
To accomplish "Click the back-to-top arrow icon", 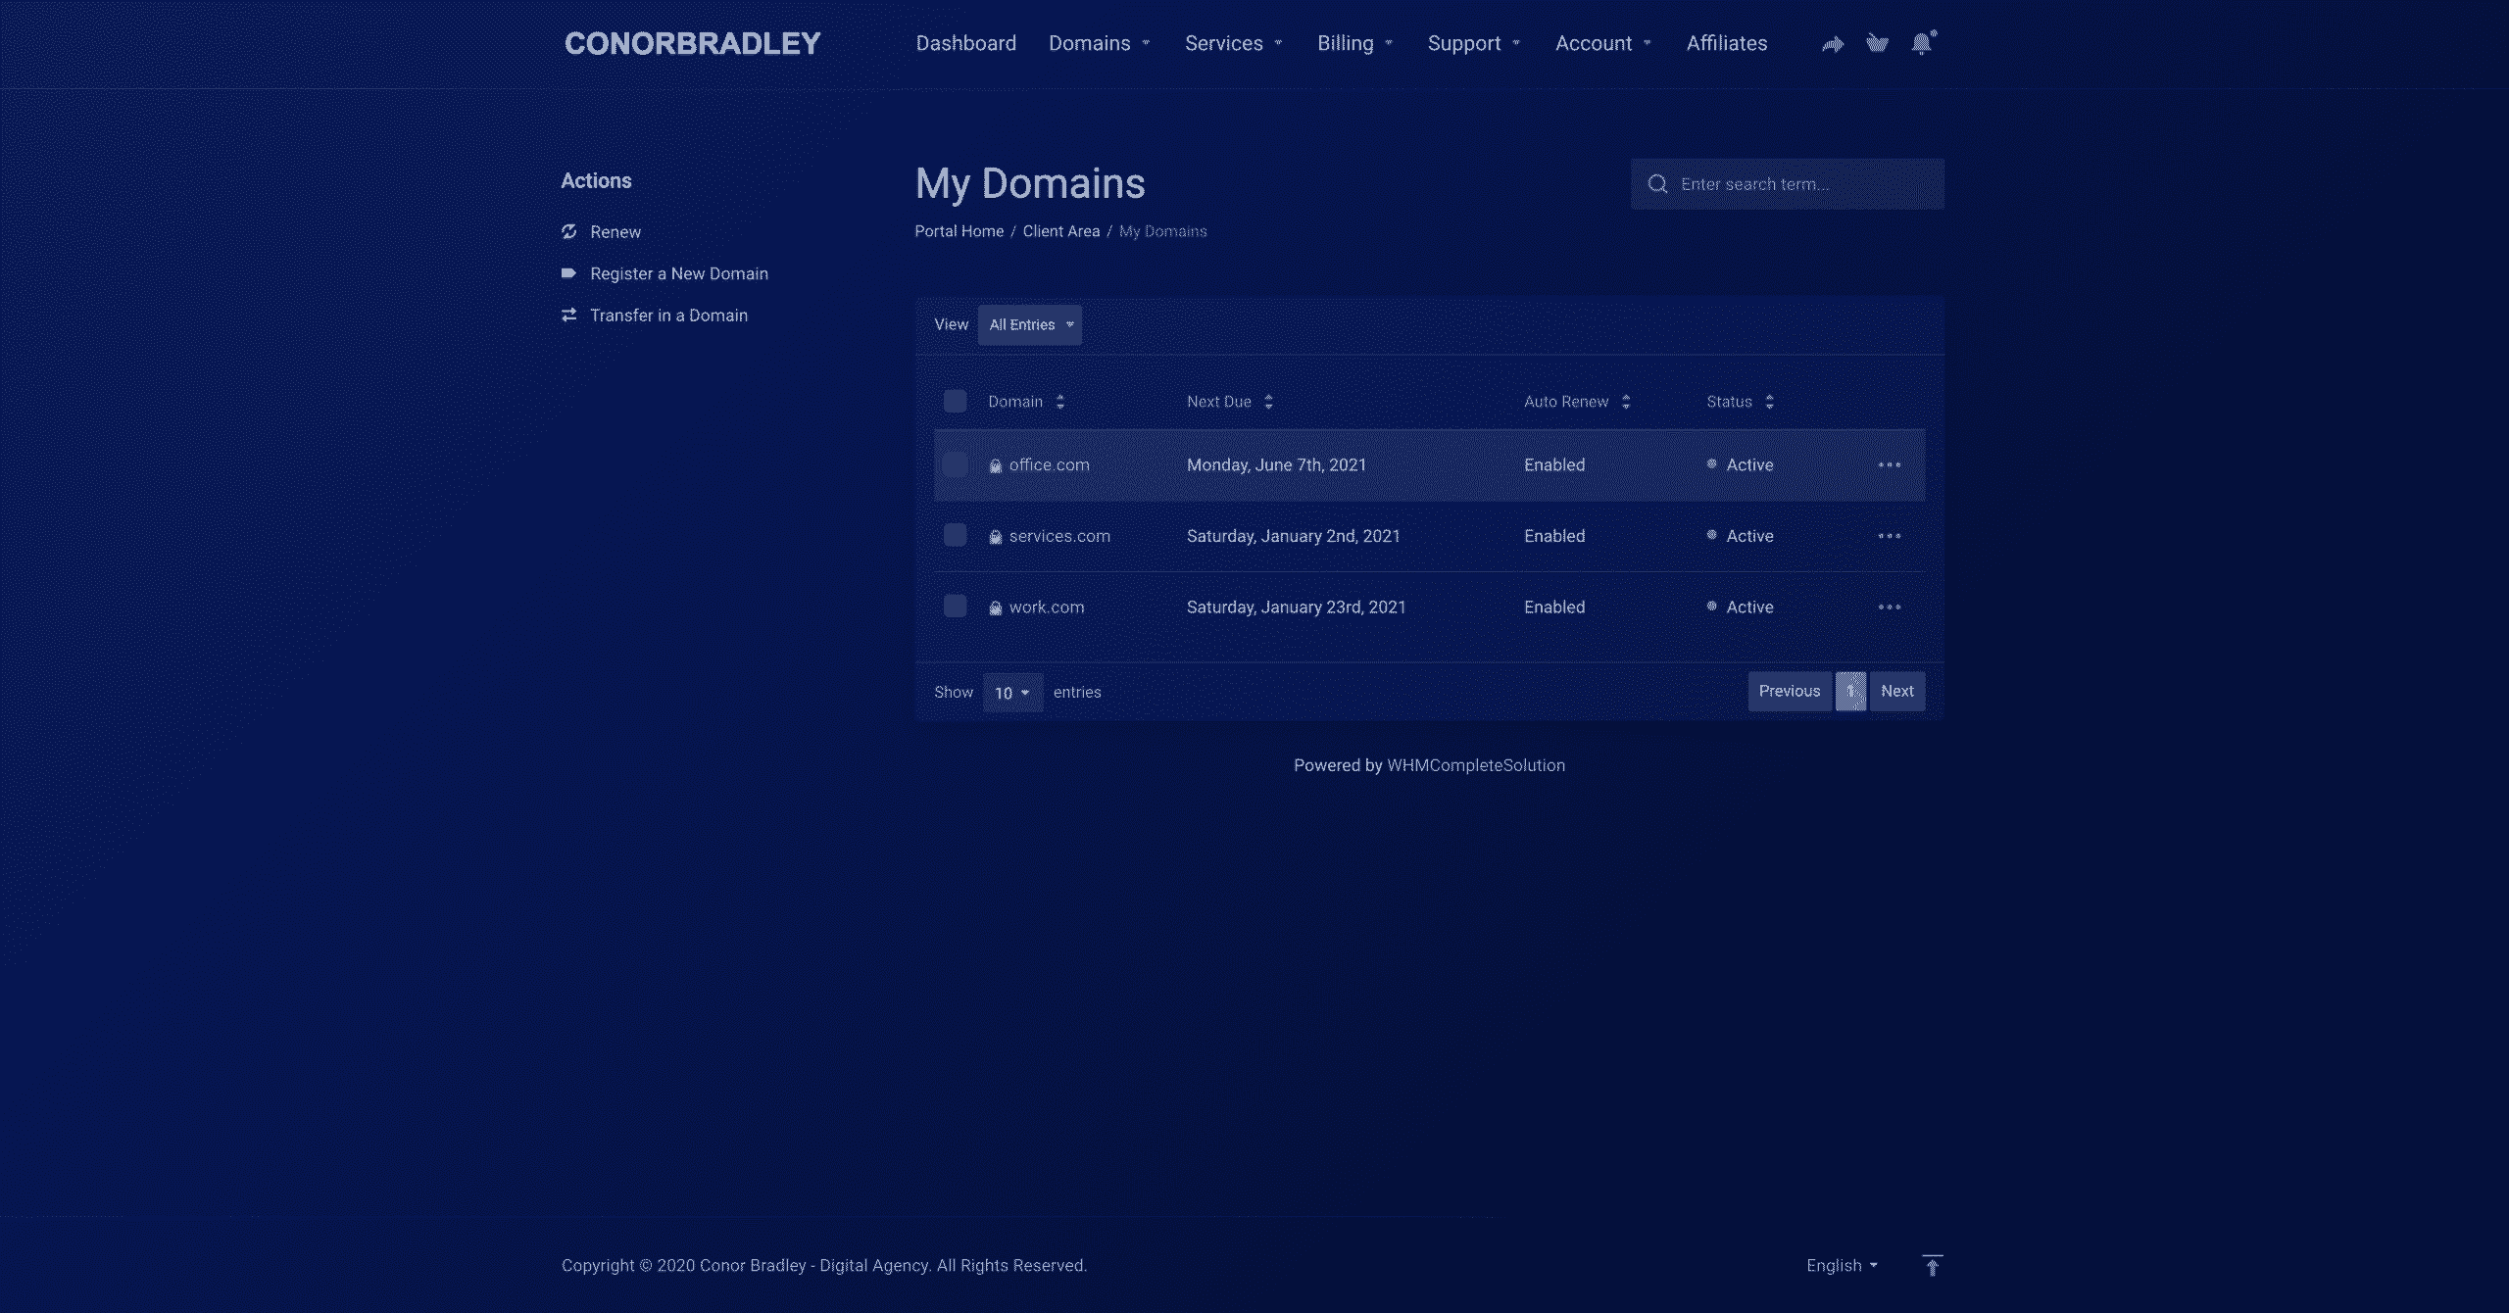I will pyautogui.click(x=1932, y=1265).
